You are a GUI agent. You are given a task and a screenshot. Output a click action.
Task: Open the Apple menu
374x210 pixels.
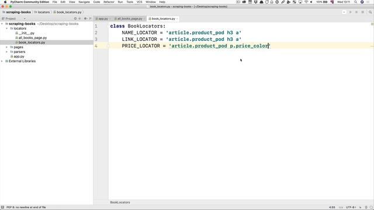(5, 2)
